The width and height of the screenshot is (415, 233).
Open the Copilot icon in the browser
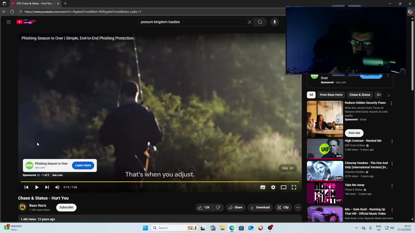click(x=410, y=12)
